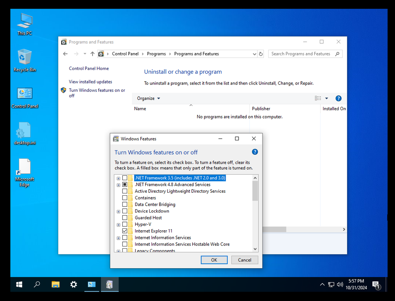Go up one level with up arrow

[93, 54]
